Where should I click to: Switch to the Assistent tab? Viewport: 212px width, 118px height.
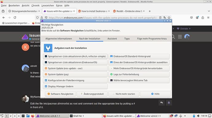click(x=112, y=39)
